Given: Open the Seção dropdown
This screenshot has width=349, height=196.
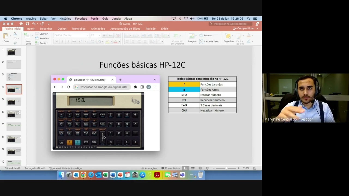Looking at the screenshot, I should pyautogui.click(x=41, y=43).
